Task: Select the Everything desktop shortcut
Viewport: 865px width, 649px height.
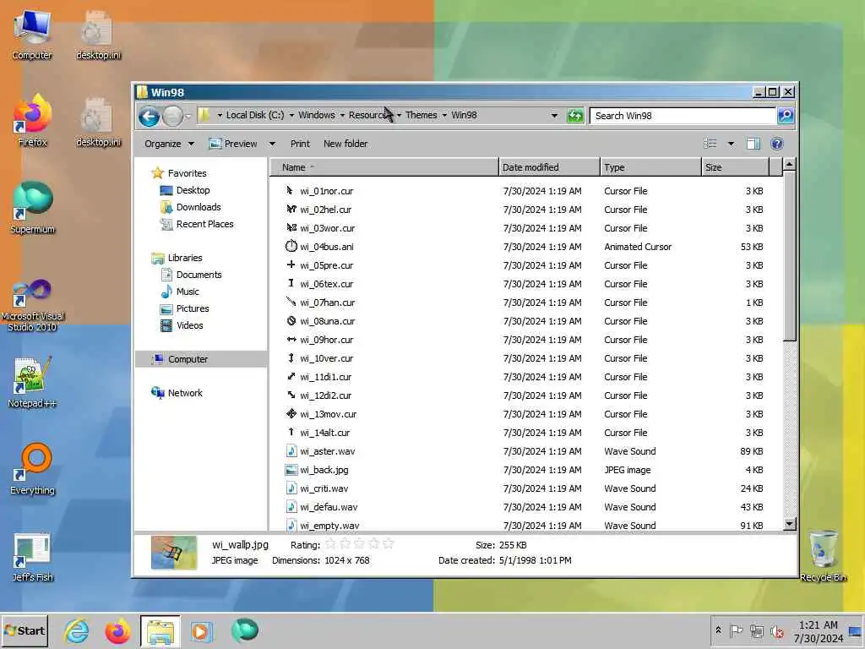Action: 32,468
